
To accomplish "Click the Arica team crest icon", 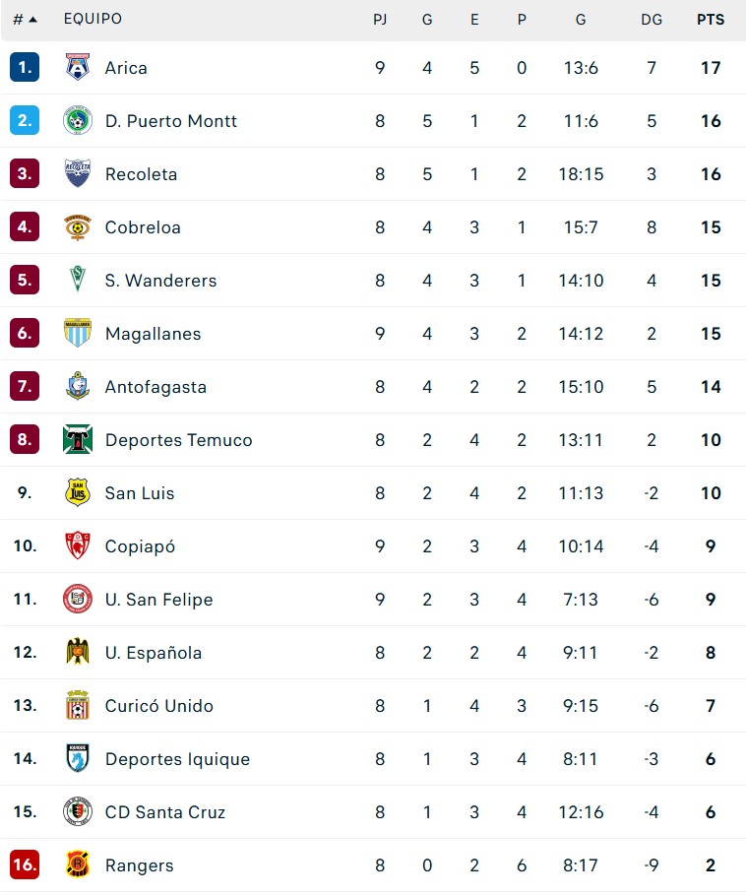I will [x=77, y=68].
